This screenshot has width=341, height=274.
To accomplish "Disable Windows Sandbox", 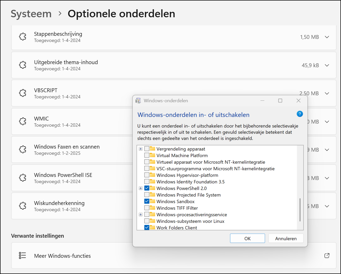I will tap(147, 201).
